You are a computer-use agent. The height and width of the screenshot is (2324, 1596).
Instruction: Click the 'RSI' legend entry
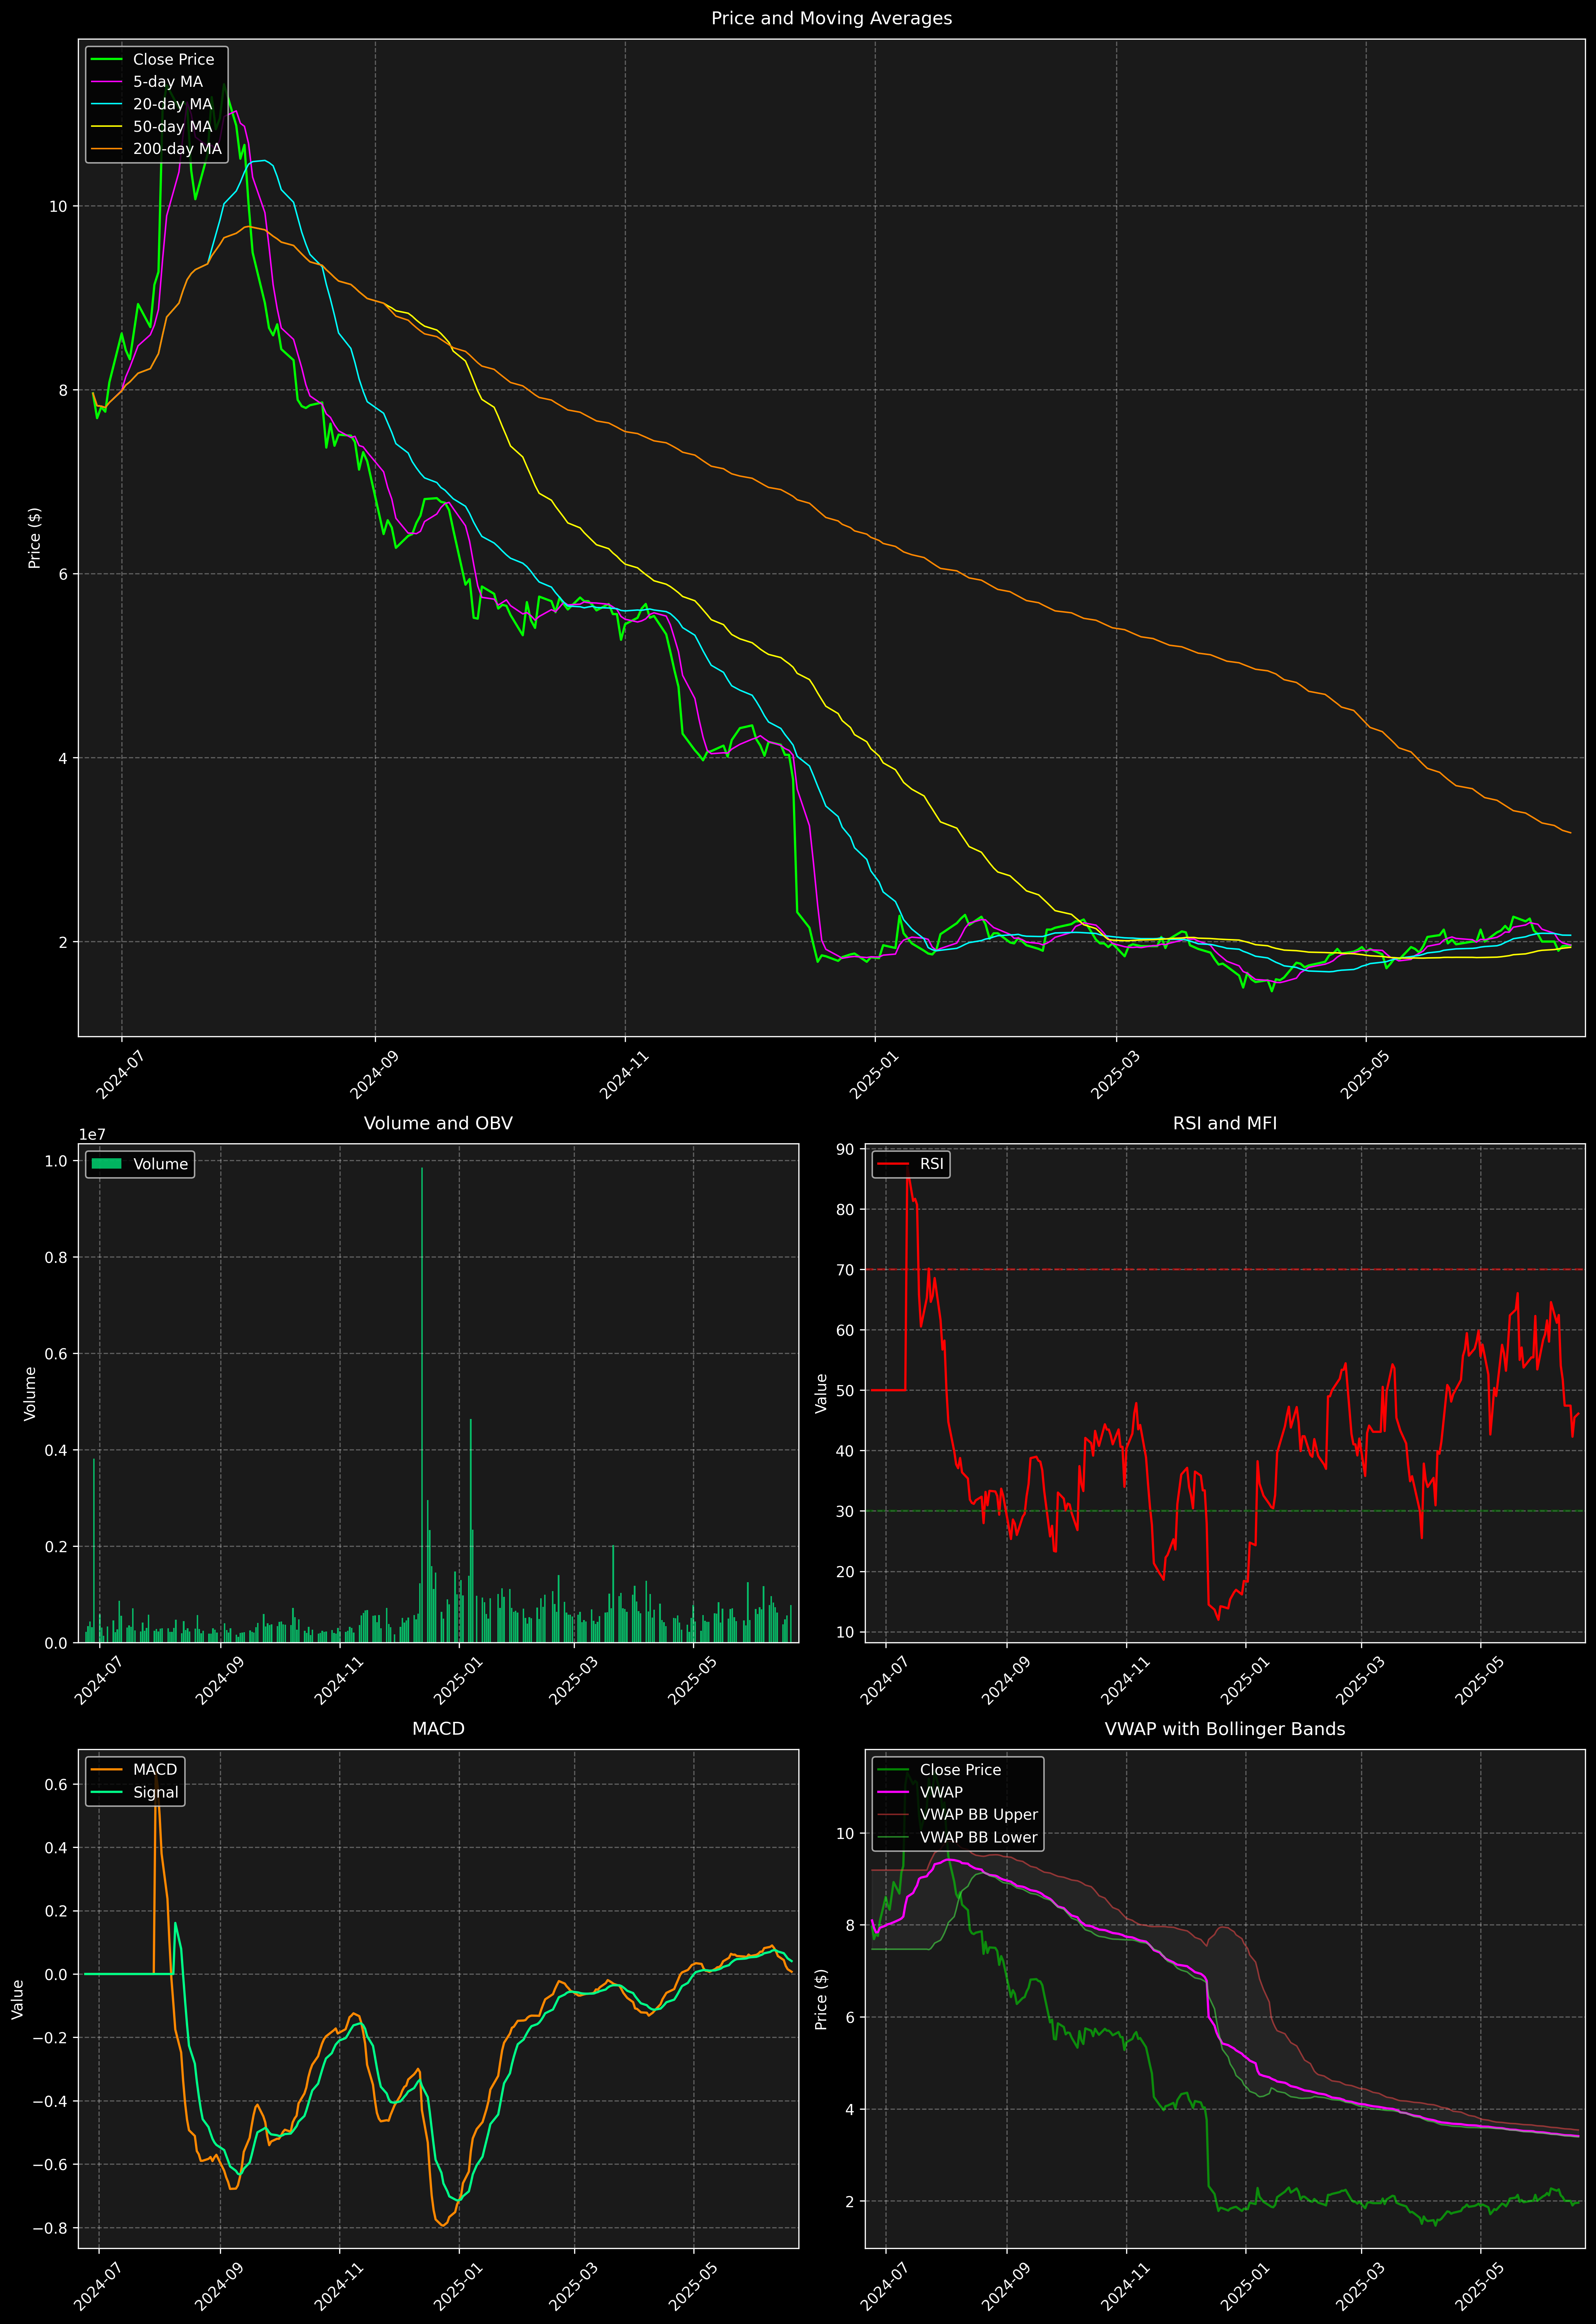tap(931, 1164)
